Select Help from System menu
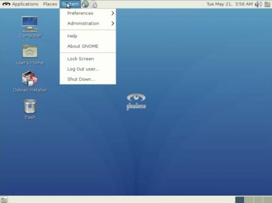This screenshot has width=272, height=203. pos(88,36)
